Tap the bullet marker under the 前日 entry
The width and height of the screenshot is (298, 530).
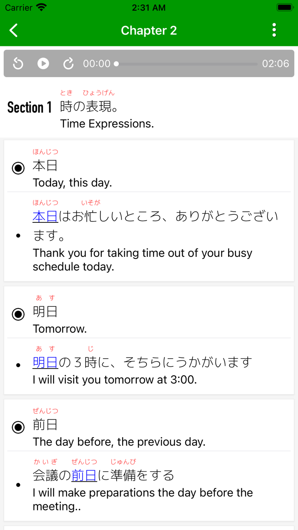18,484
